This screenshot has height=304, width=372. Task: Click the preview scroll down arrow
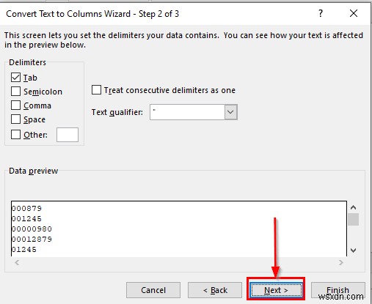[x=353, y=251]
